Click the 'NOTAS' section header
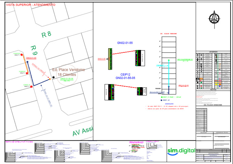Screen dimensions: 233x164 pyautogui.click(x=213, y=90)
